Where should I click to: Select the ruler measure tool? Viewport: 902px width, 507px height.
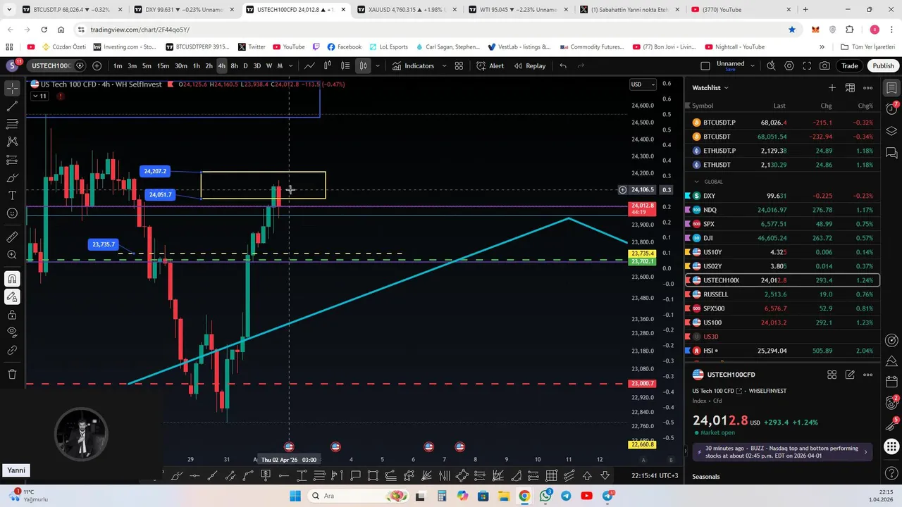point(12,237)
